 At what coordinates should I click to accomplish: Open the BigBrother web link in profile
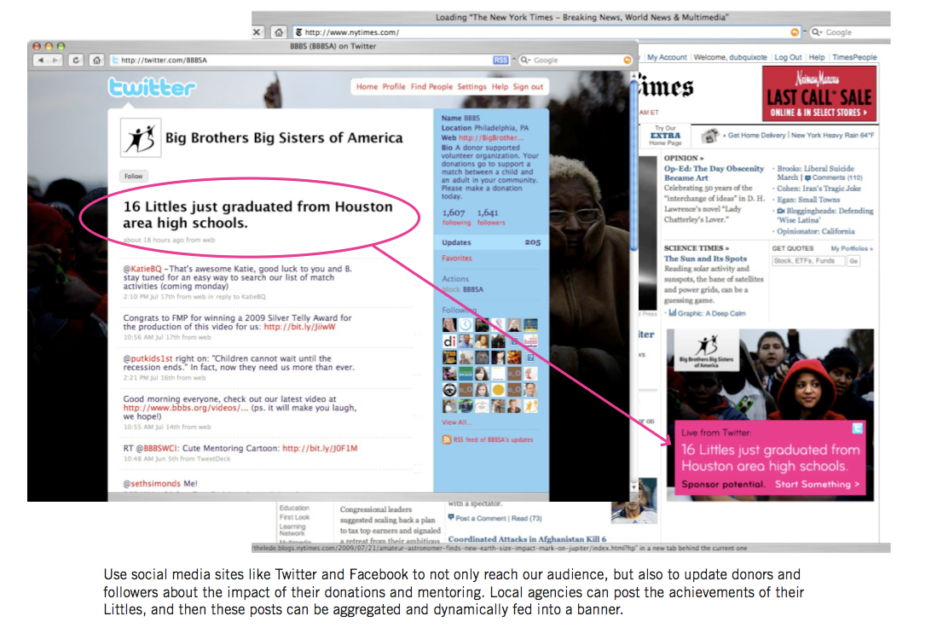[x=491, y=138]
